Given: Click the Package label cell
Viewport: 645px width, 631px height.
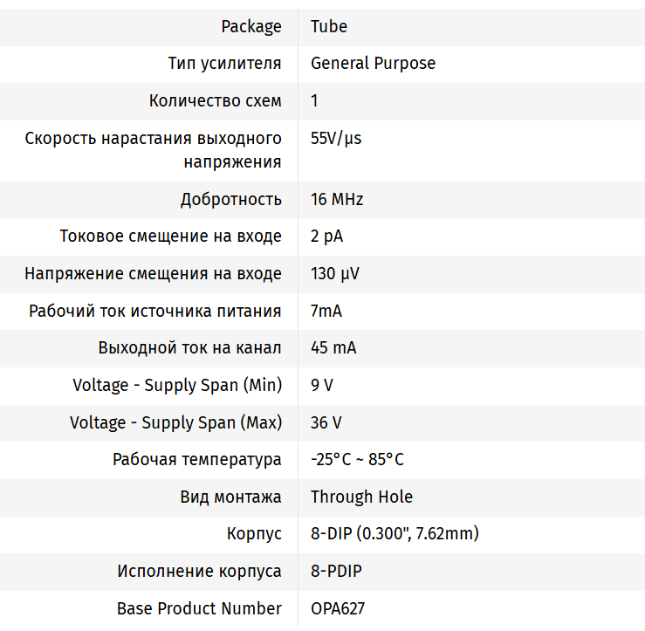Looking at the screenshot, I should tap(251, 26).
